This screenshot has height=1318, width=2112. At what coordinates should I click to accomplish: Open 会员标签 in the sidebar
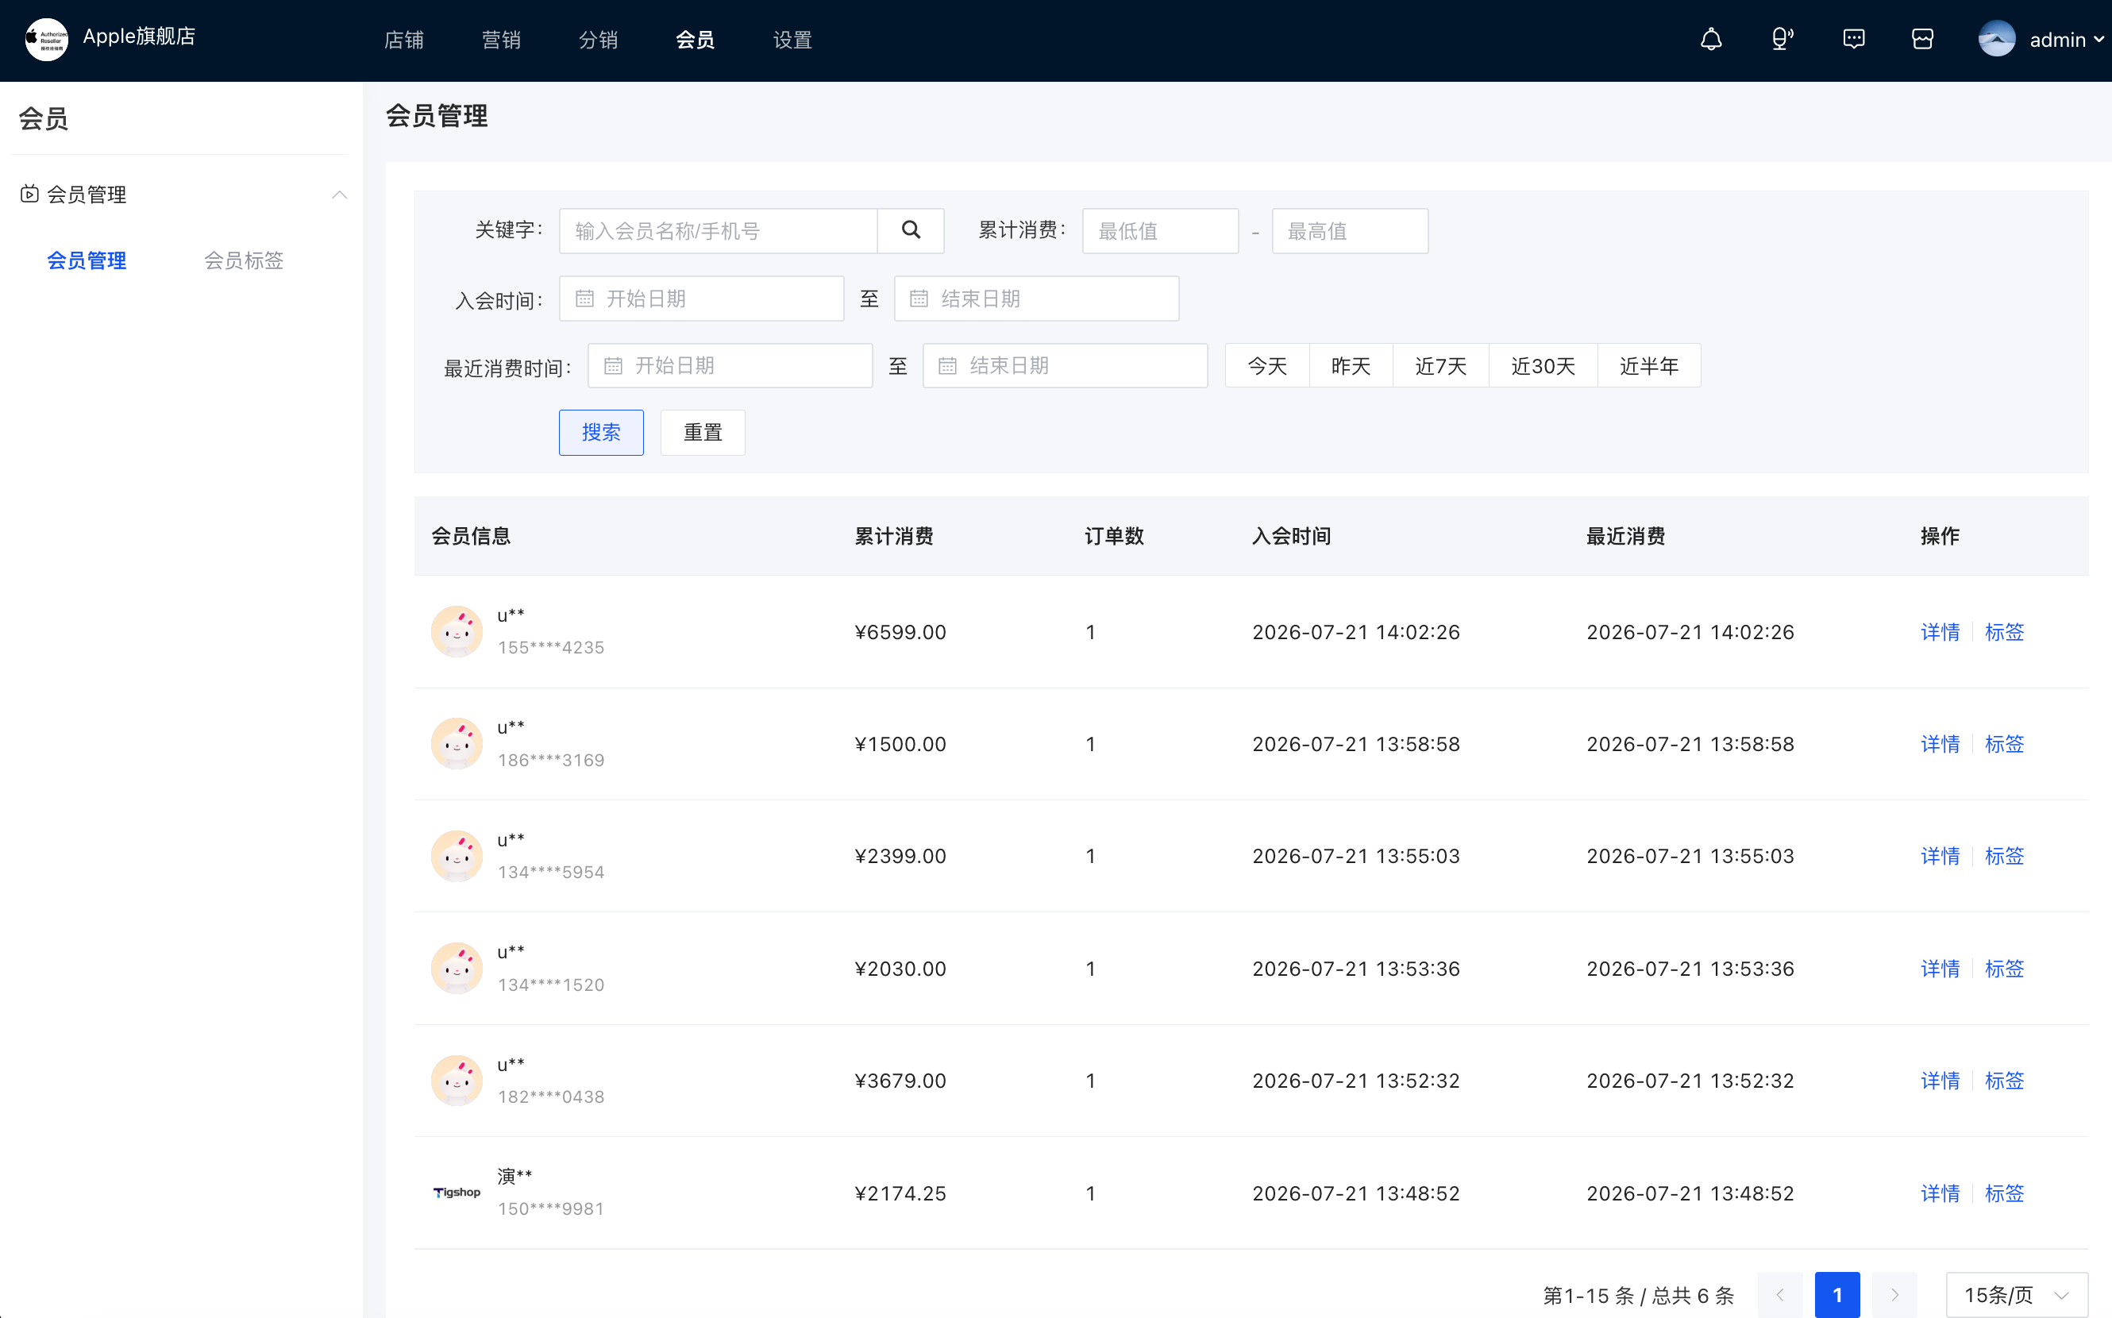pyautogui.click(x=244, y=260)
